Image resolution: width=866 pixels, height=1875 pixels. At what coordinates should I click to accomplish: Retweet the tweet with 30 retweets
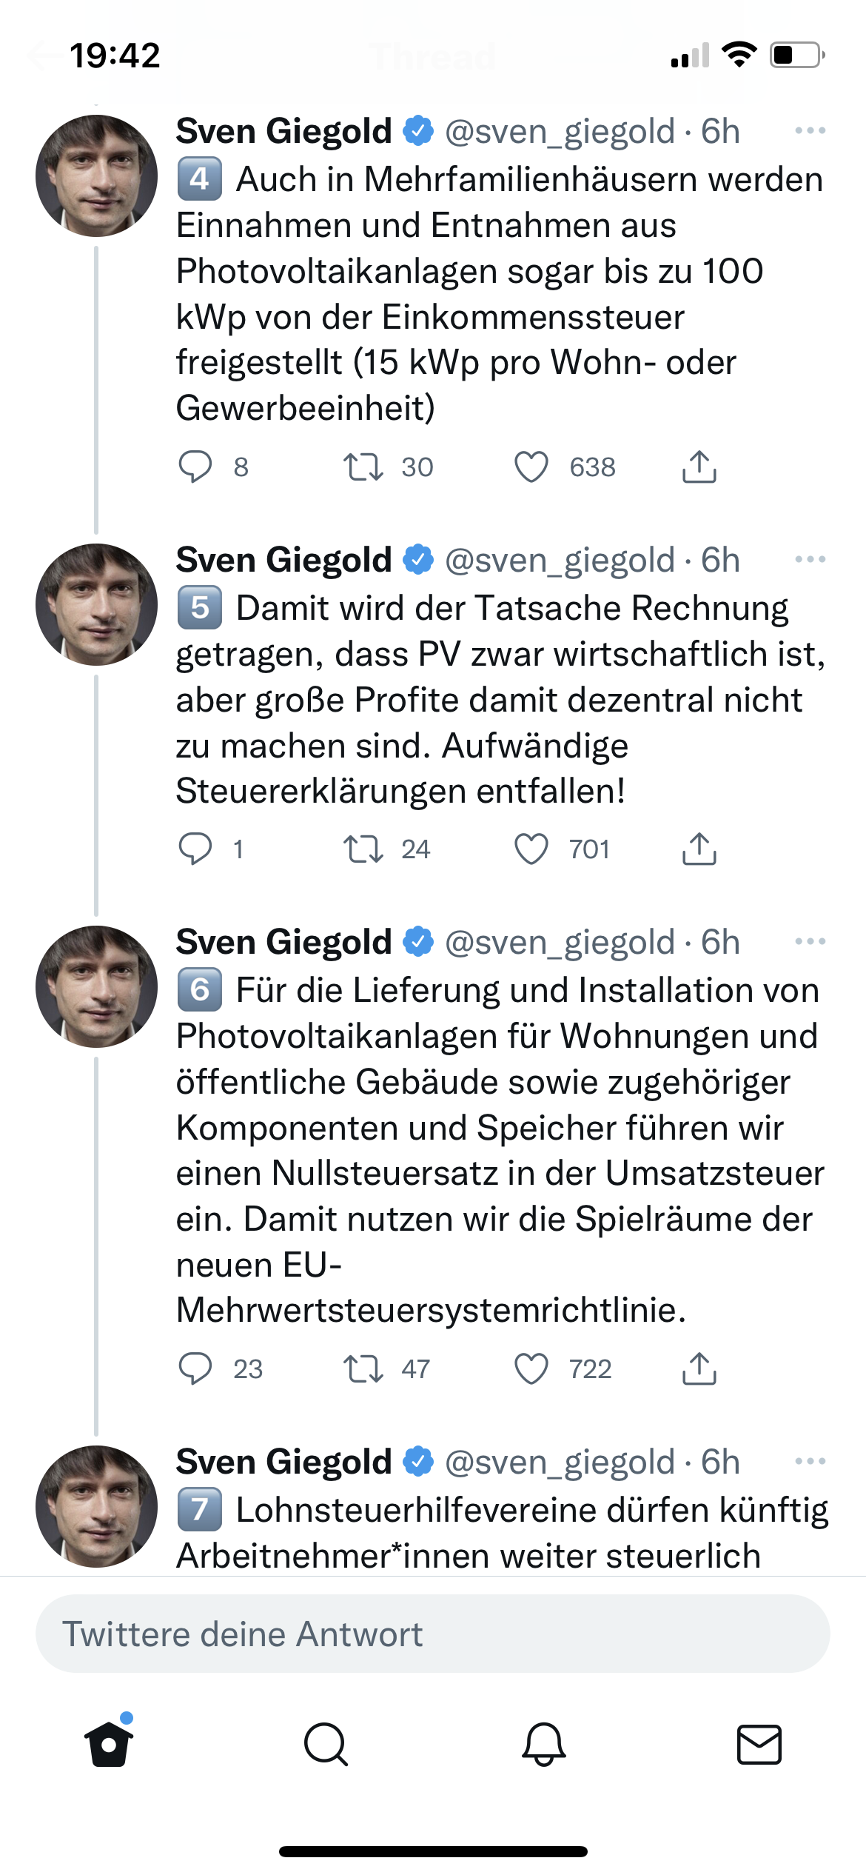[363, 467]
